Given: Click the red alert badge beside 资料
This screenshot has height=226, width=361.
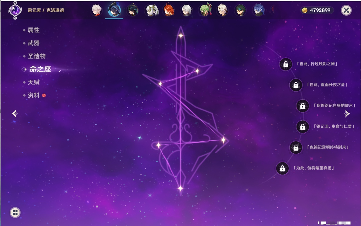Looking at the screenshot, I should point(44,95).
